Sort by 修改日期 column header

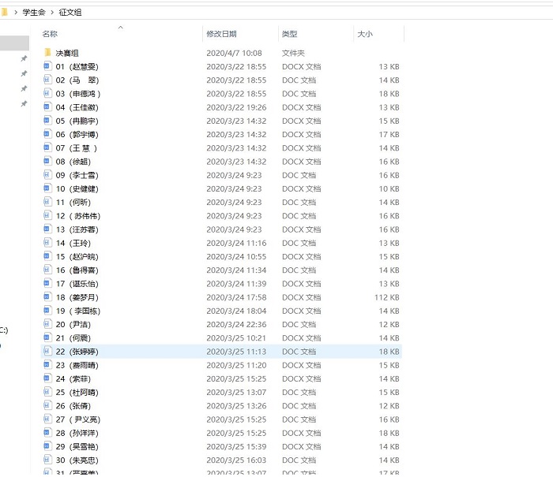coord(221,34)
